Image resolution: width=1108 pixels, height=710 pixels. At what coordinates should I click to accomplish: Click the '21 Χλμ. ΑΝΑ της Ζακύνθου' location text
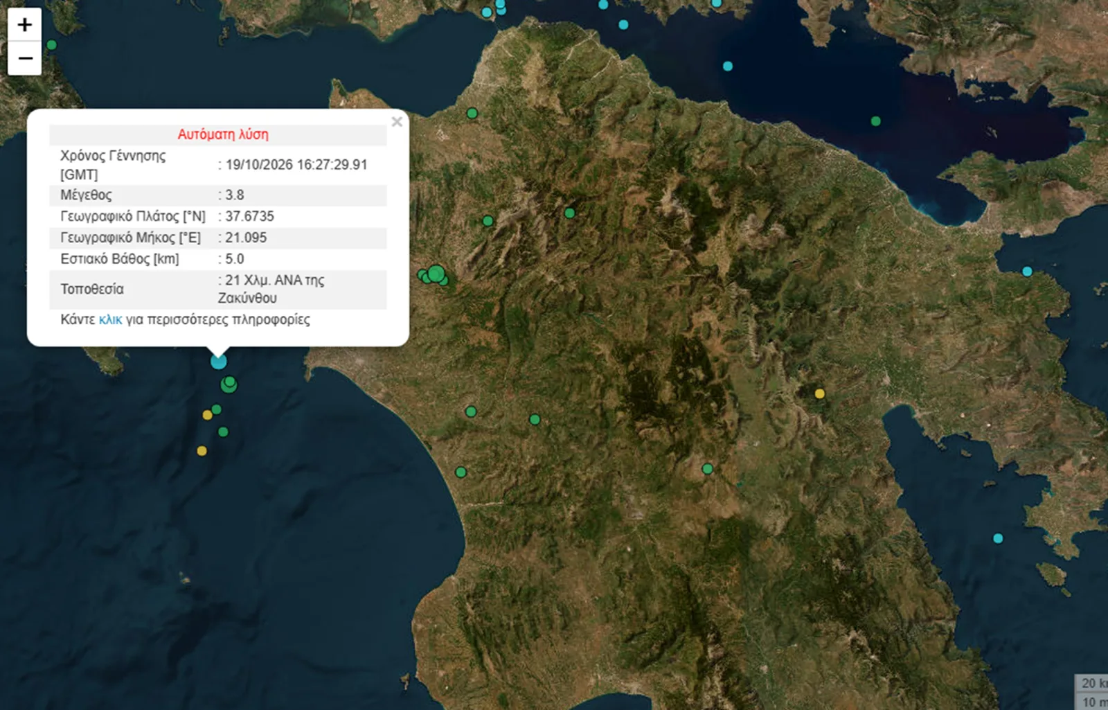(271, 289)
